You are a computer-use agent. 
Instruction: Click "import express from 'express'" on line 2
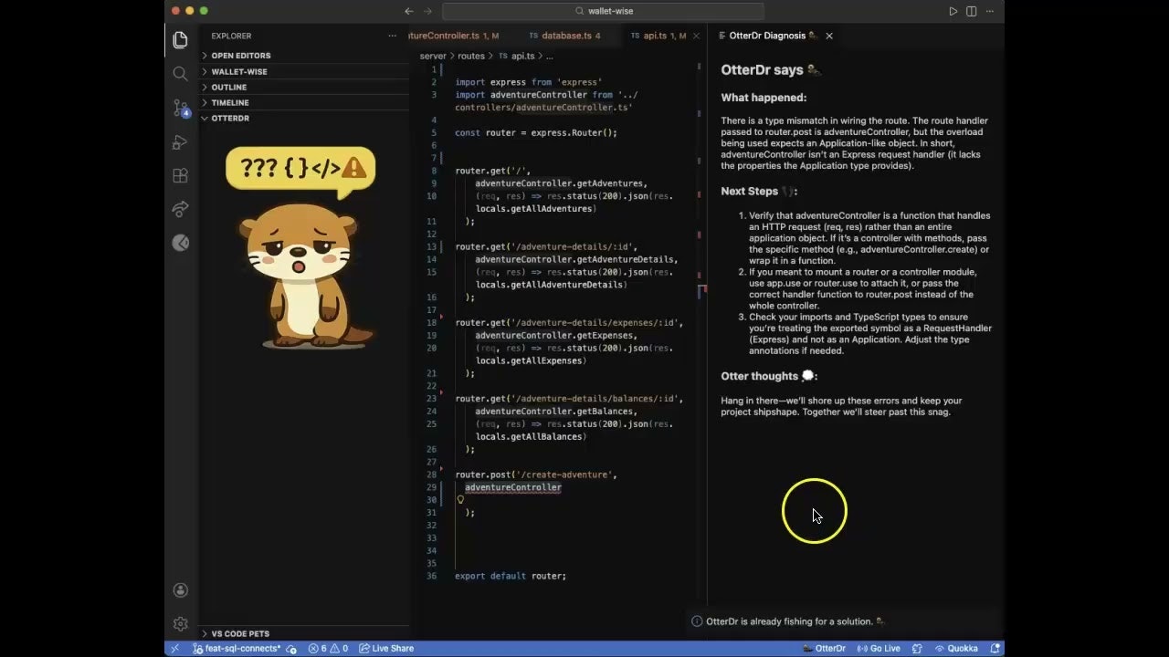[x=529, y=82]
